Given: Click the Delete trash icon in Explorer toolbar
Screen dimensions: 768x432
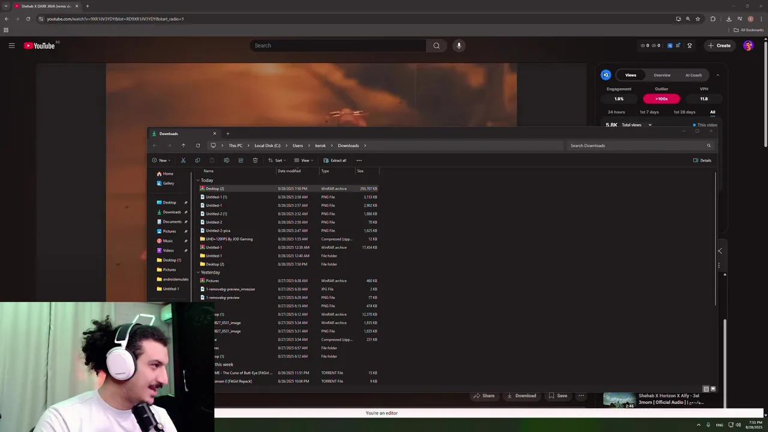Looking at the screenshot, I should tap(255, 160).
